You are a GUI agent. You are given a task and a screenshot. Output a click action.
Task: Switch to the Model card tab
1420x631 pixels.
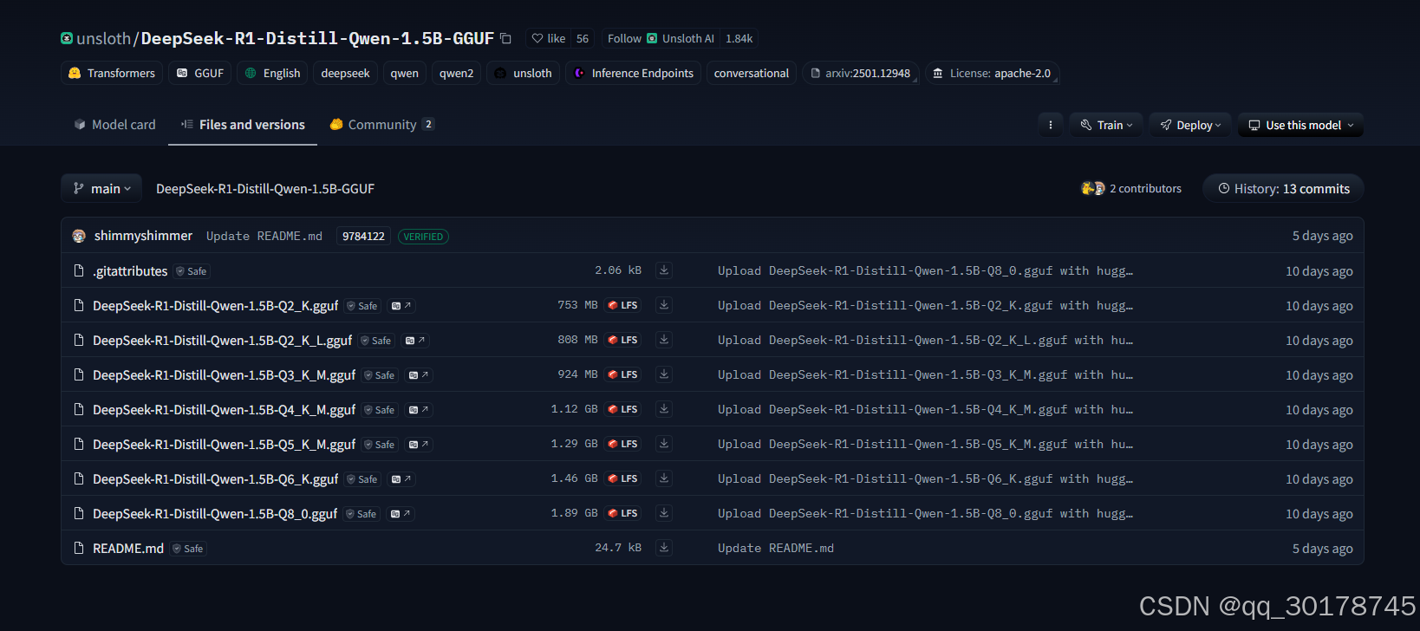coord(115,125)
